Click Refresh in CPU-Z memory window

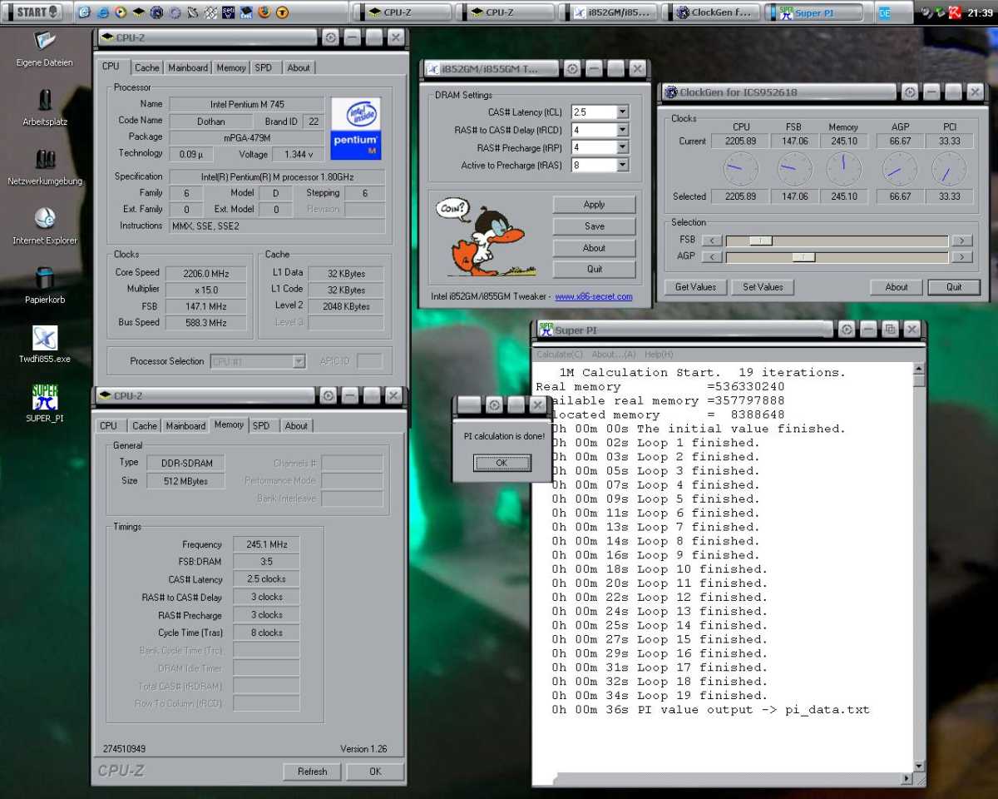312,772
